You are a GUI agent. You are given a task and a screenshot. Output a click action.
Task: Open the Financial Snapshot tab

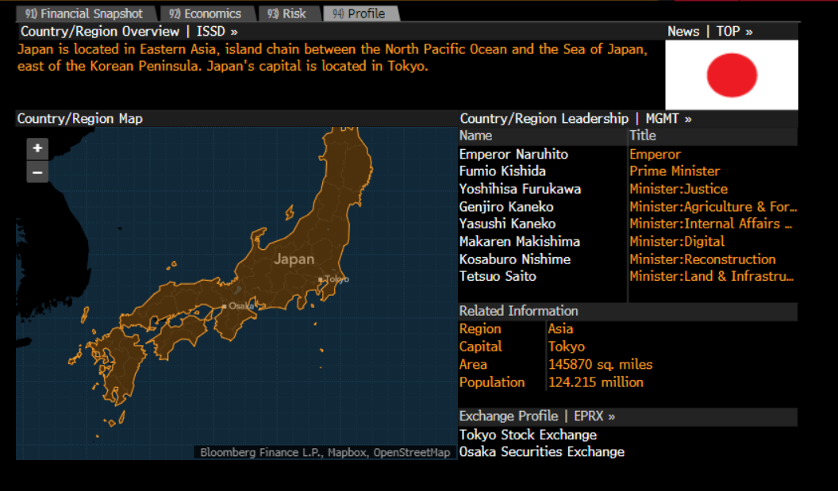click(84, 13)
